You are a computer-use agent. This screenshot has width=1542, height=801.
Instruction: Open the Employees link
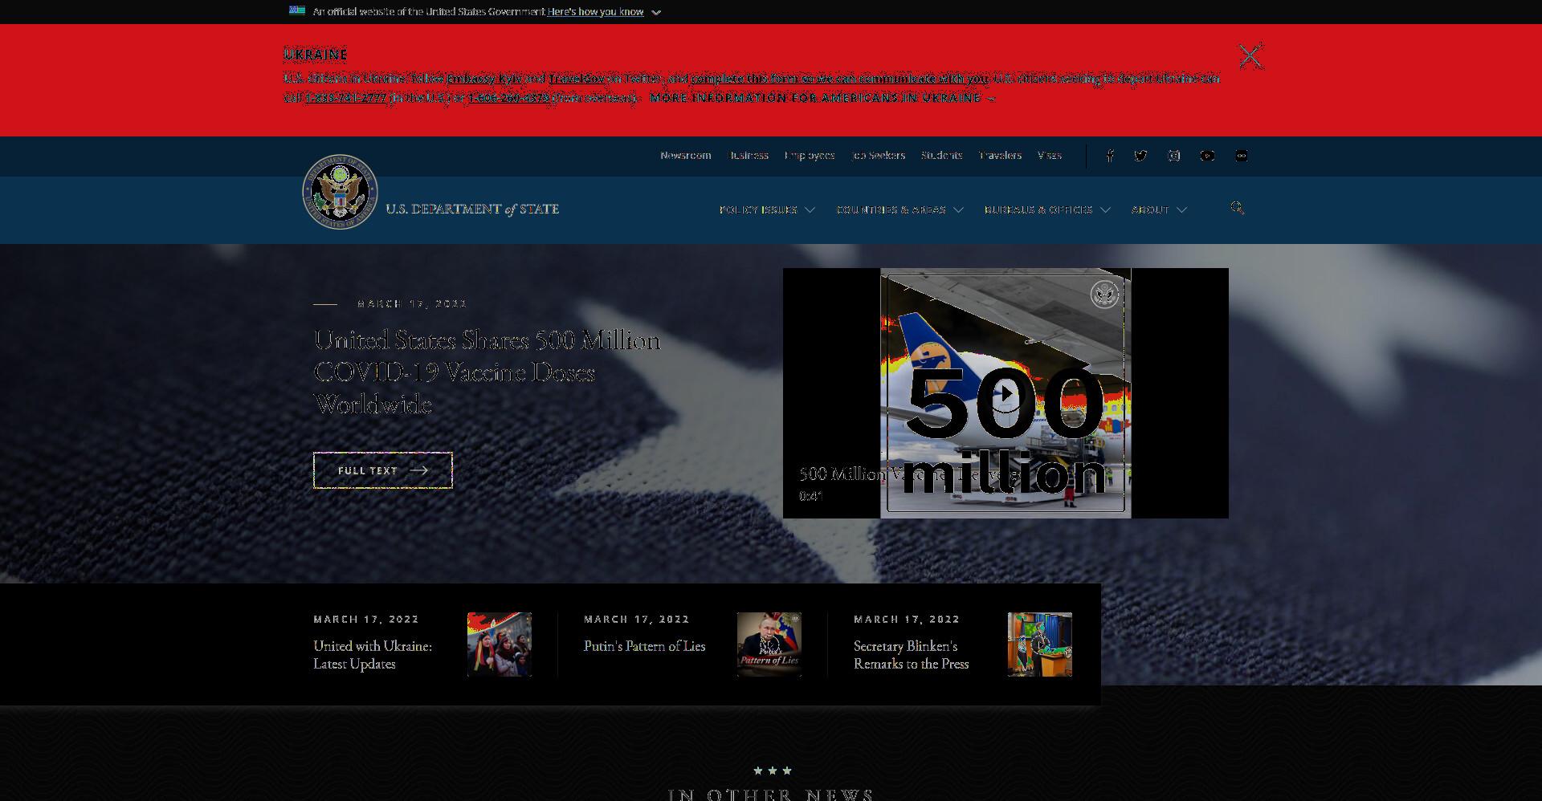click(x=810, y=156)
